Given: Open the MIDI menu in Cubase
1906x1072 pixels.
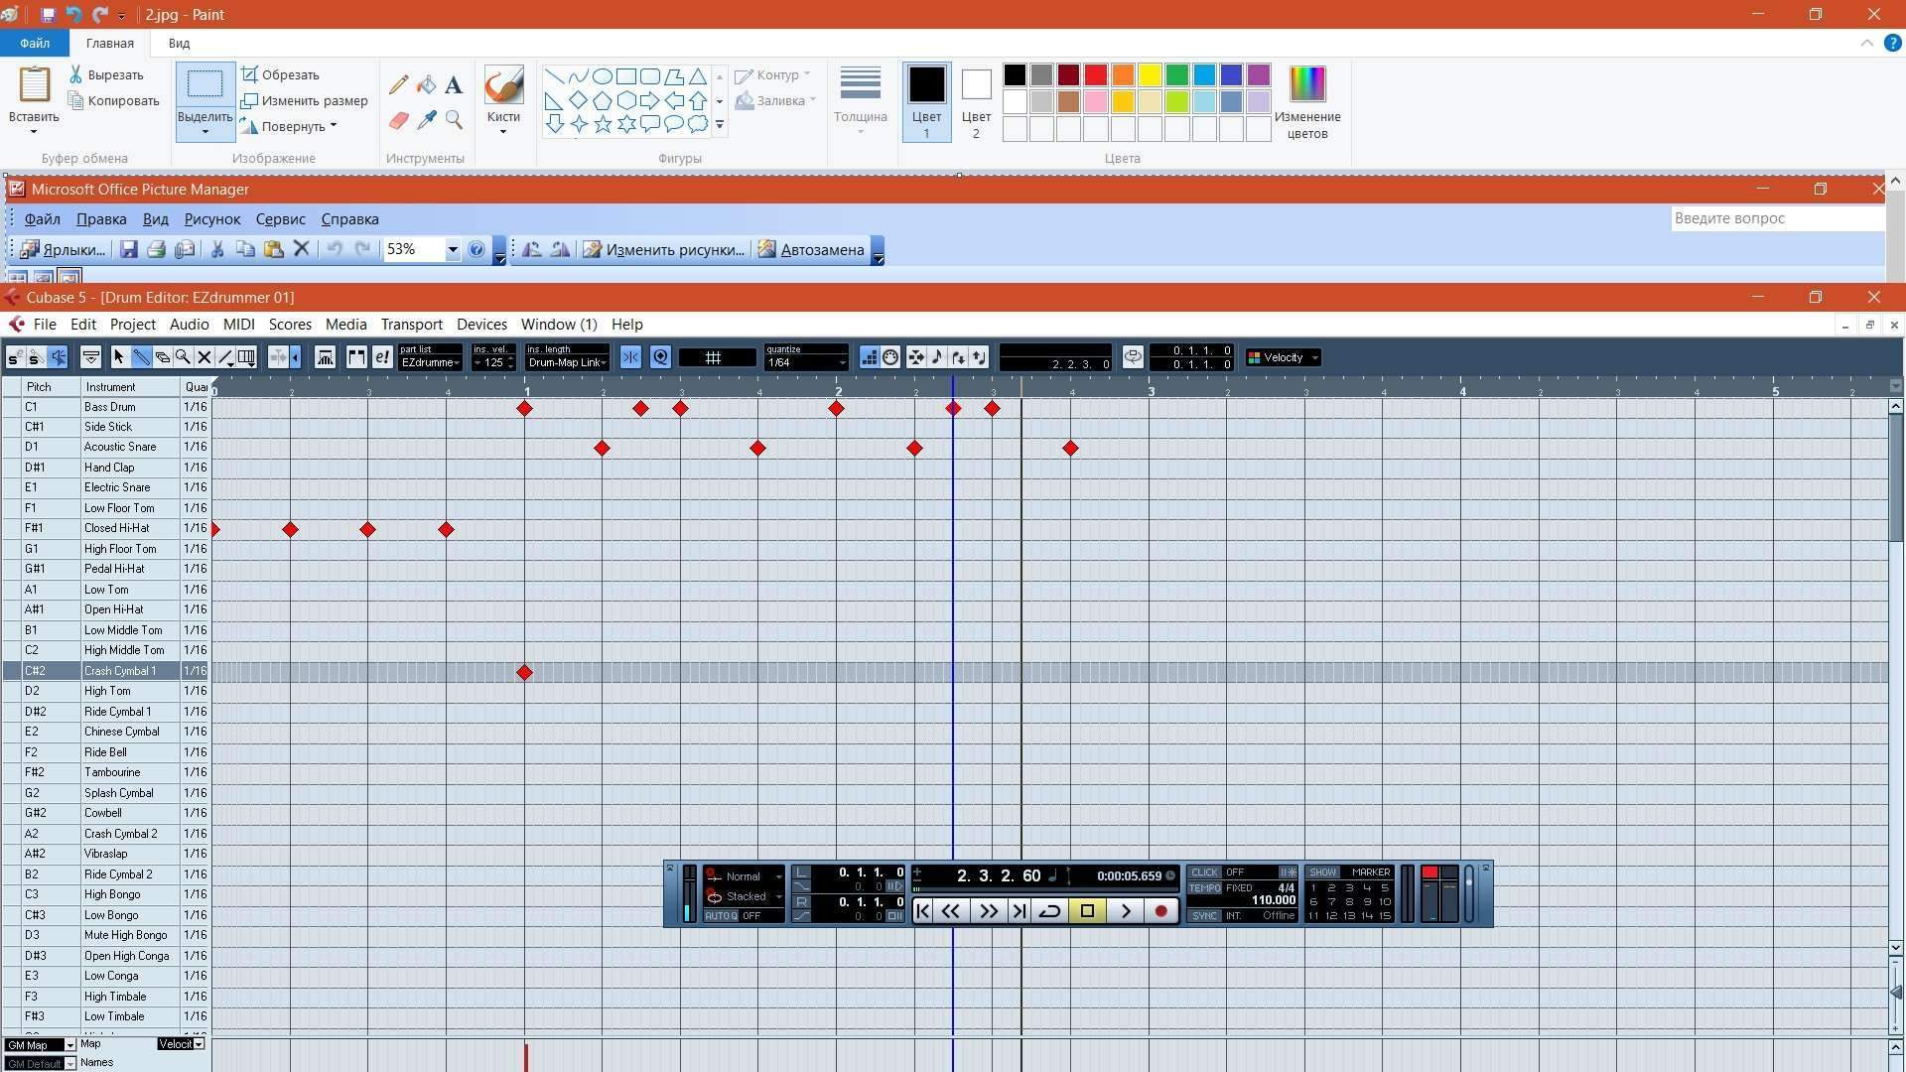Looking at the screenshot, I should [x=238, y=325].
